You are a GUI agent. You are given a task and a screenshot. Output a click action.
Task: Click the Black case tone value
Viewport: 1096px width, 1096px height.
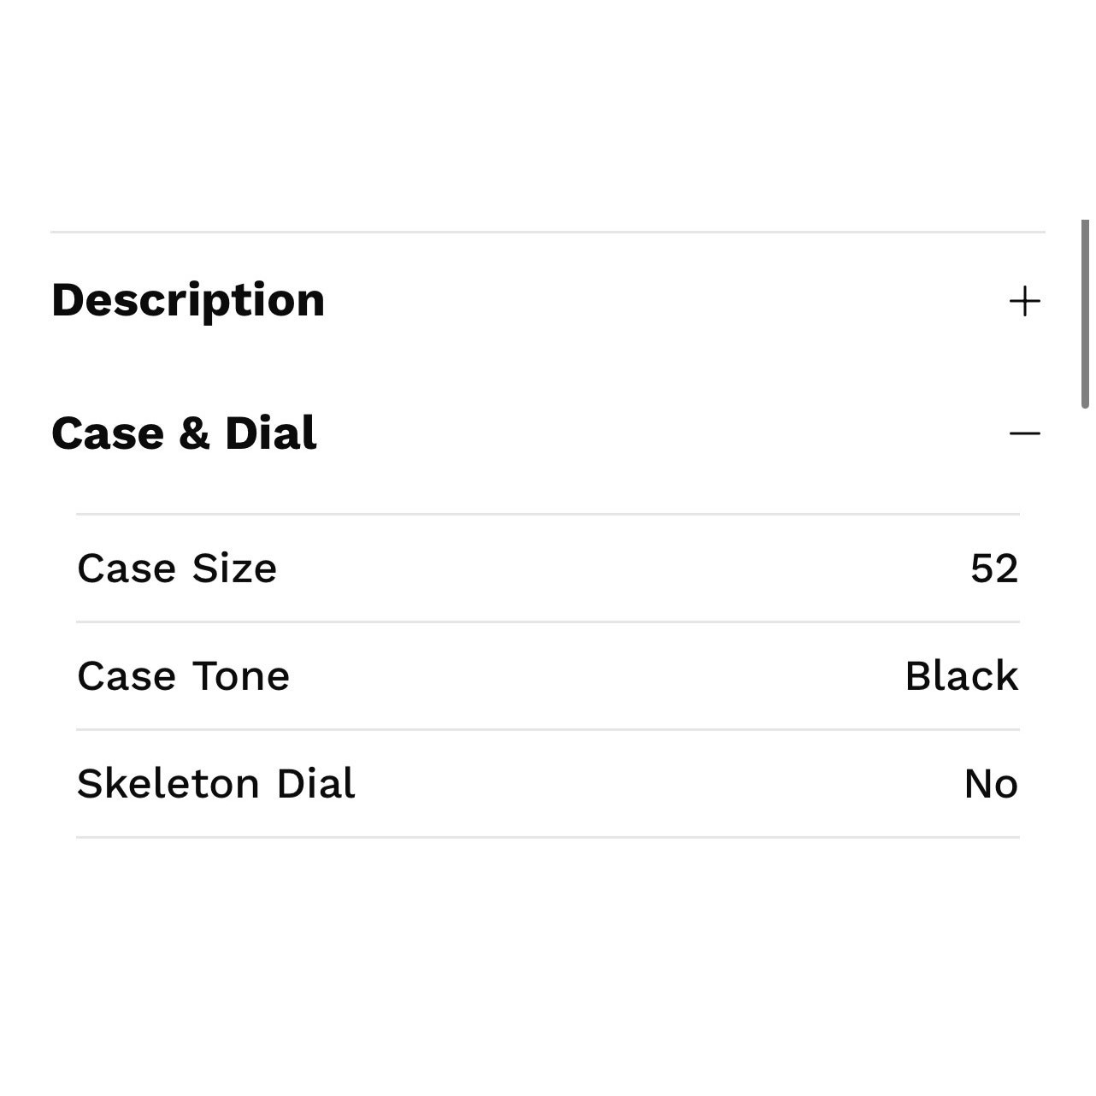pos(962,676)
